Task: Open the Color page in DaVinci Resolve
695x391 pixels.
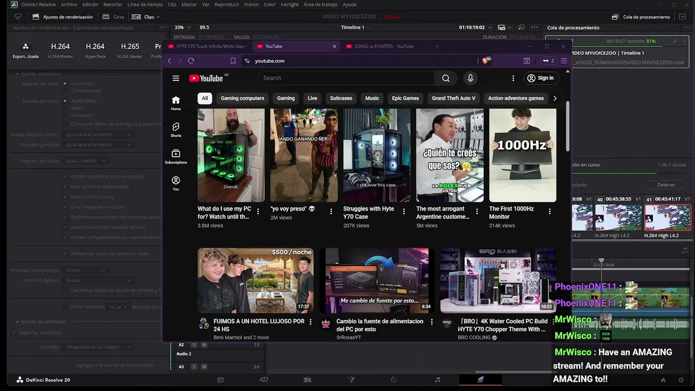Action: (394, 380)
